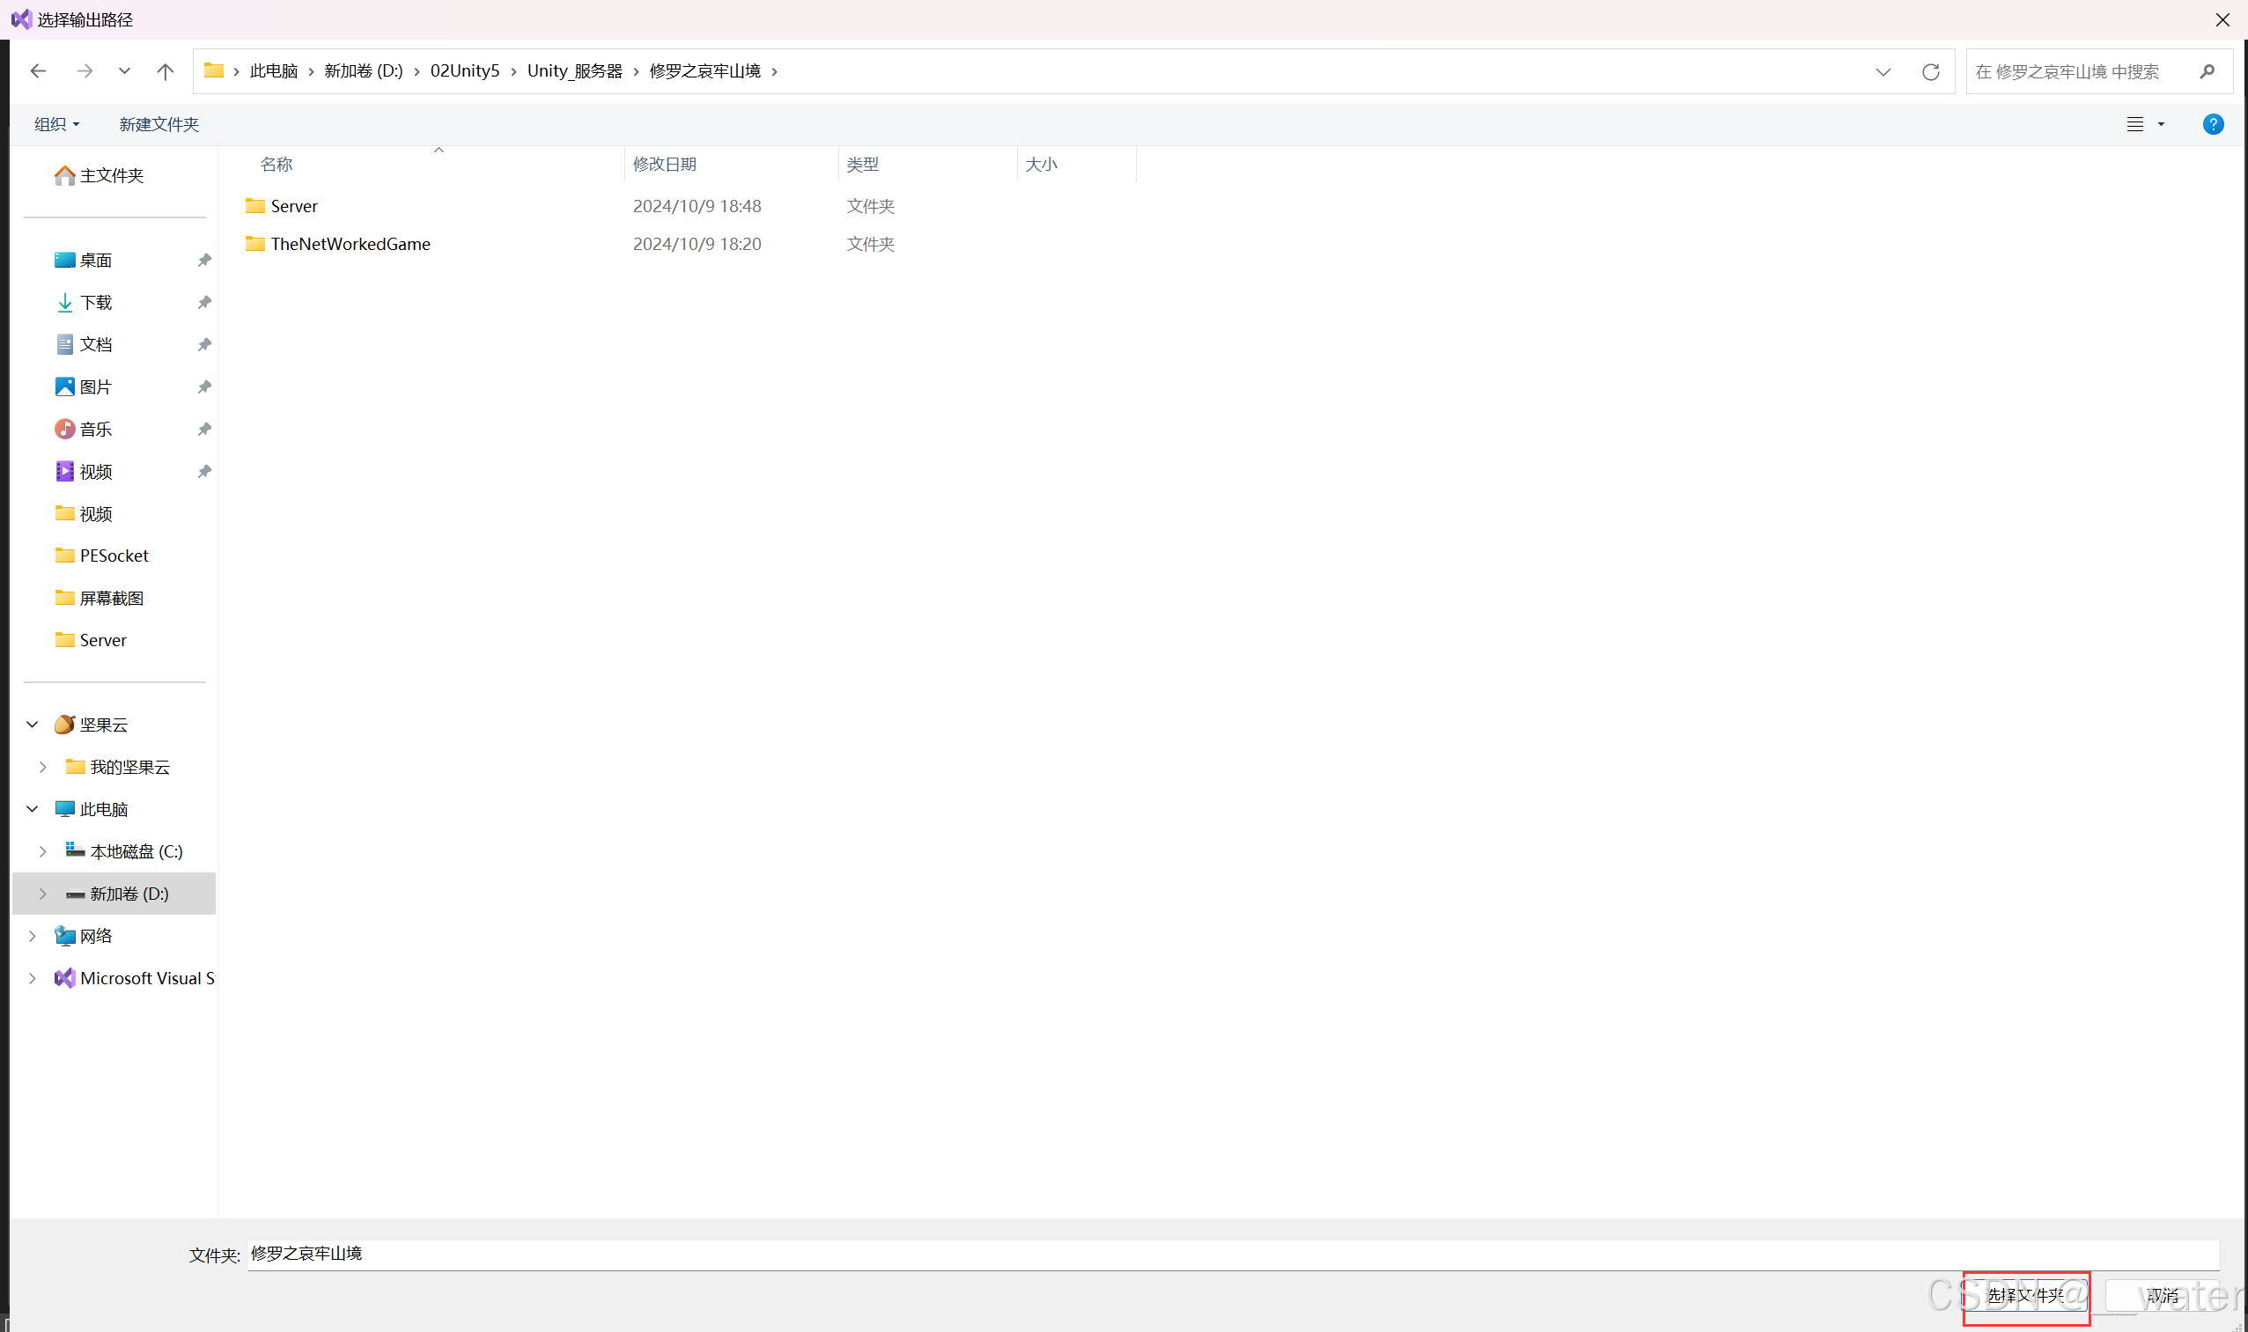The width and height of the screenshot is (2248, 1332).
Task: Unpin 桌面 using its pin icon
Action: pos(203,260)
